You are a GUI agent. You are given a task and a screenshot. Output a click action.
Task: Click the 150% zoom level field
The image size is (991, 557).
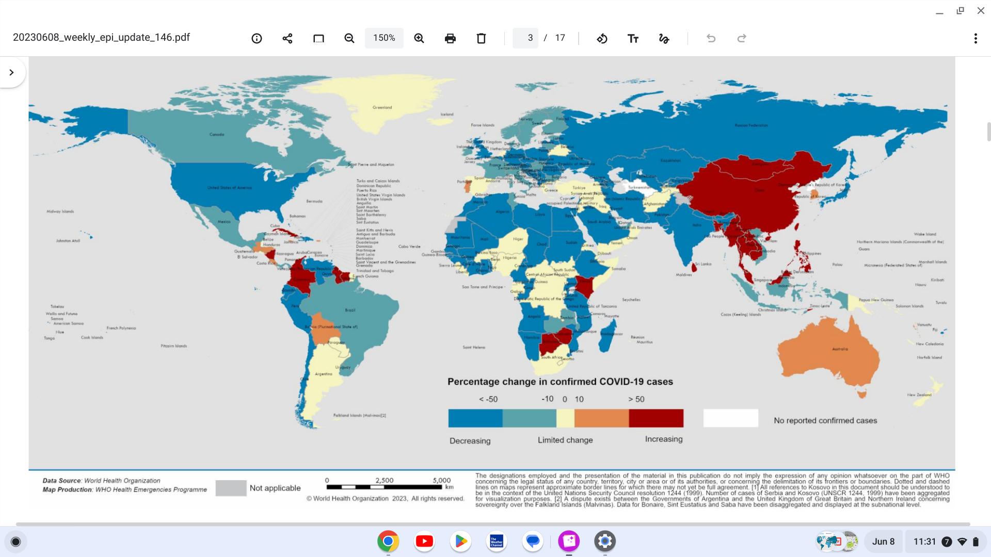384,38
